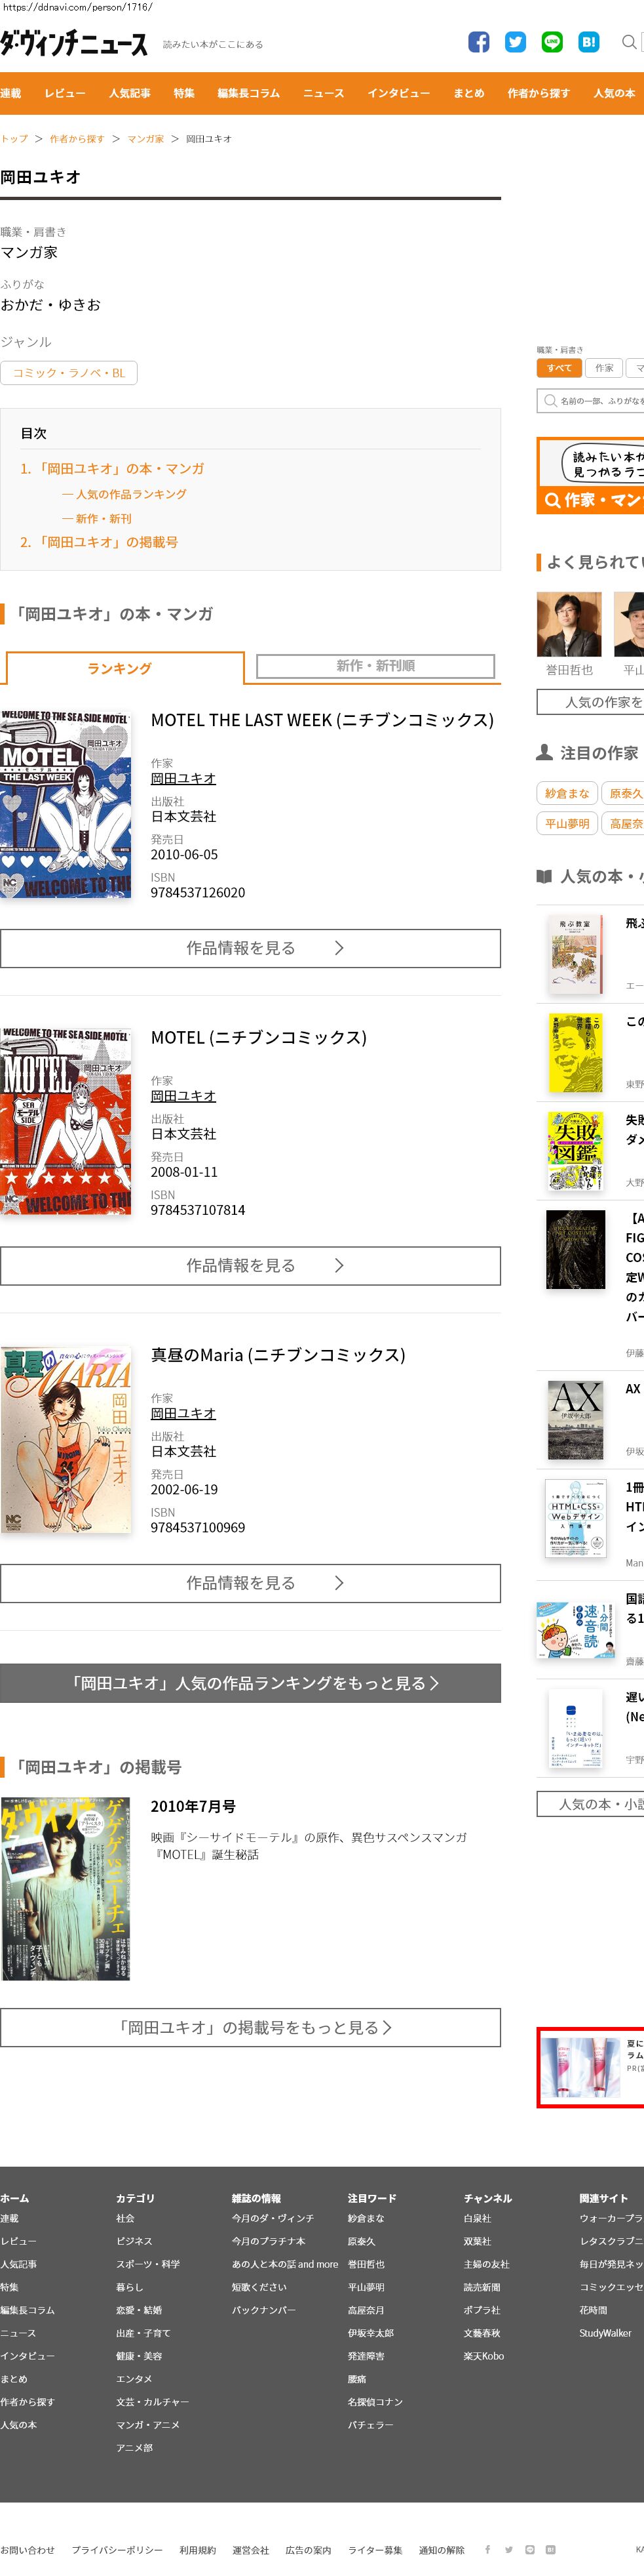Click the Twitter bird icon in header
The height and width of the screenshot is (2576, 644).
tap(515, 42)
